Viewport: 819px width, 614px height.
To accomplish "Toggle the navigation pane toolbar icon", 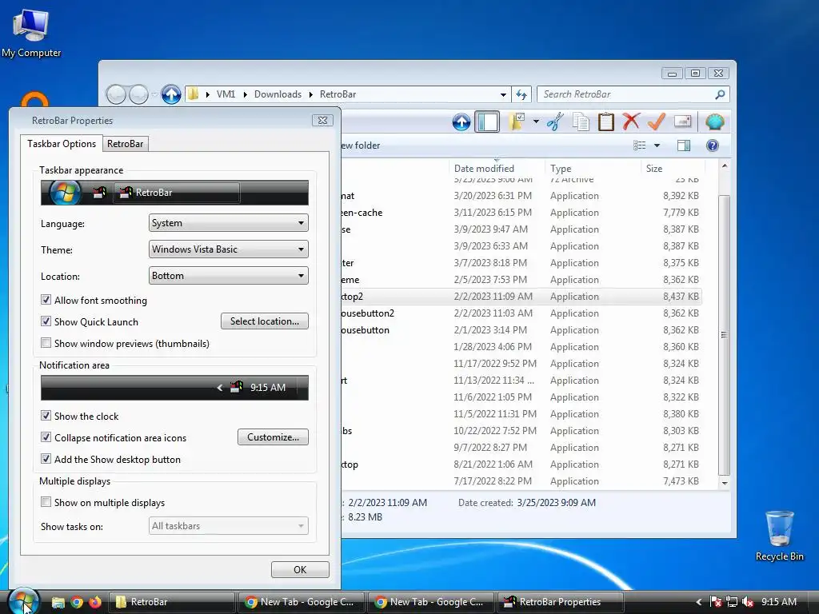I will coord(487,122).
